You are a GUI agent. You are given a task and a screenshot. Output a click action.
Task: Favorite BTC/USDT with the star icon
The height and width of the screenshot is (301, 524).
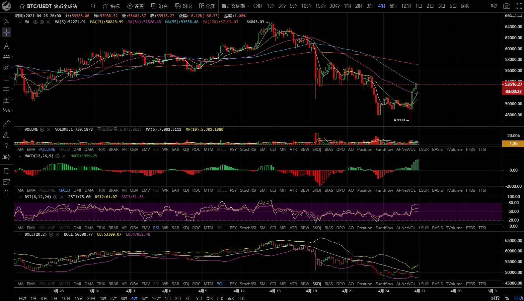click(22, 6)
